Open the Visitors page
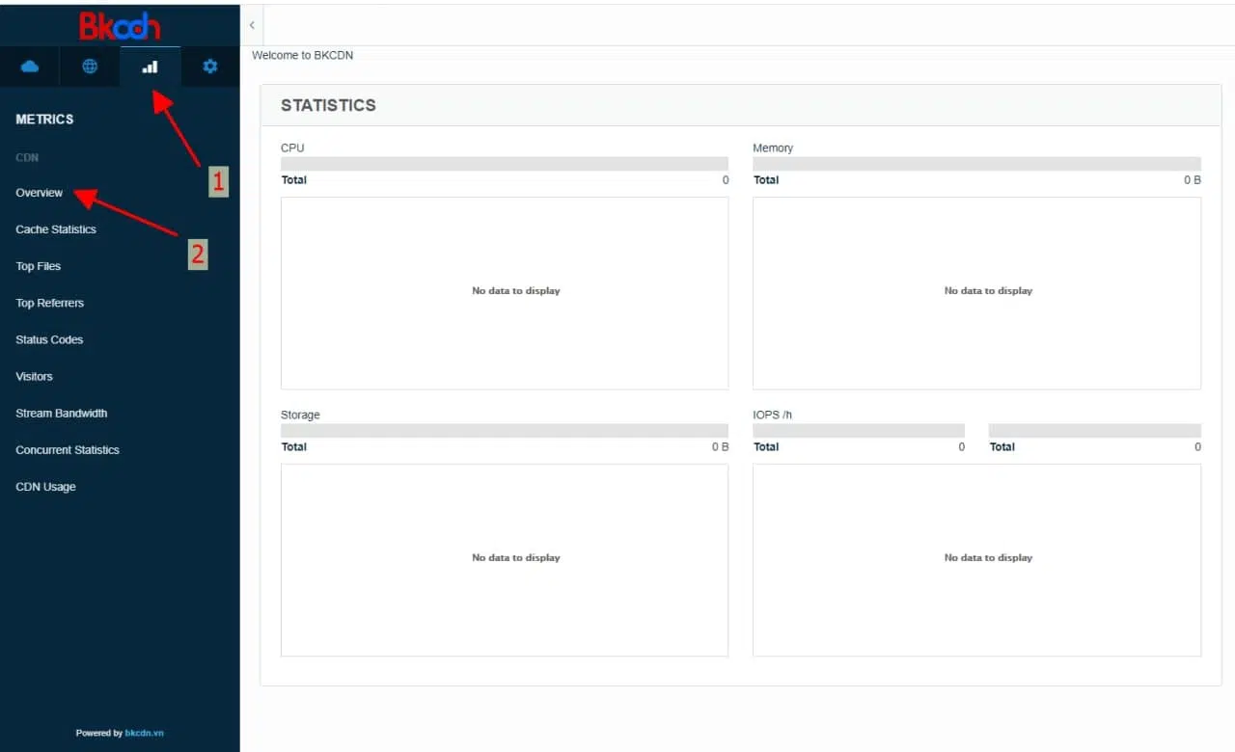The width and height of the screenshot is (1235, 752). click(35, 376)
